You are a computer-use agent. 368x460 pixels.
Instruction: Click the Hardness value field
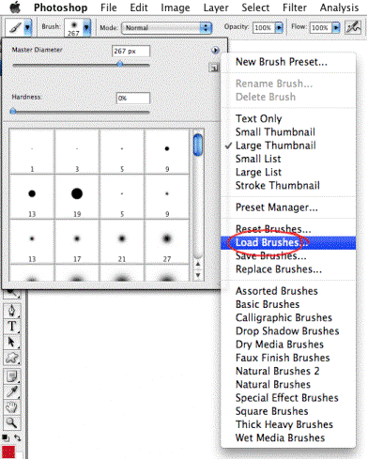(133, 99)
